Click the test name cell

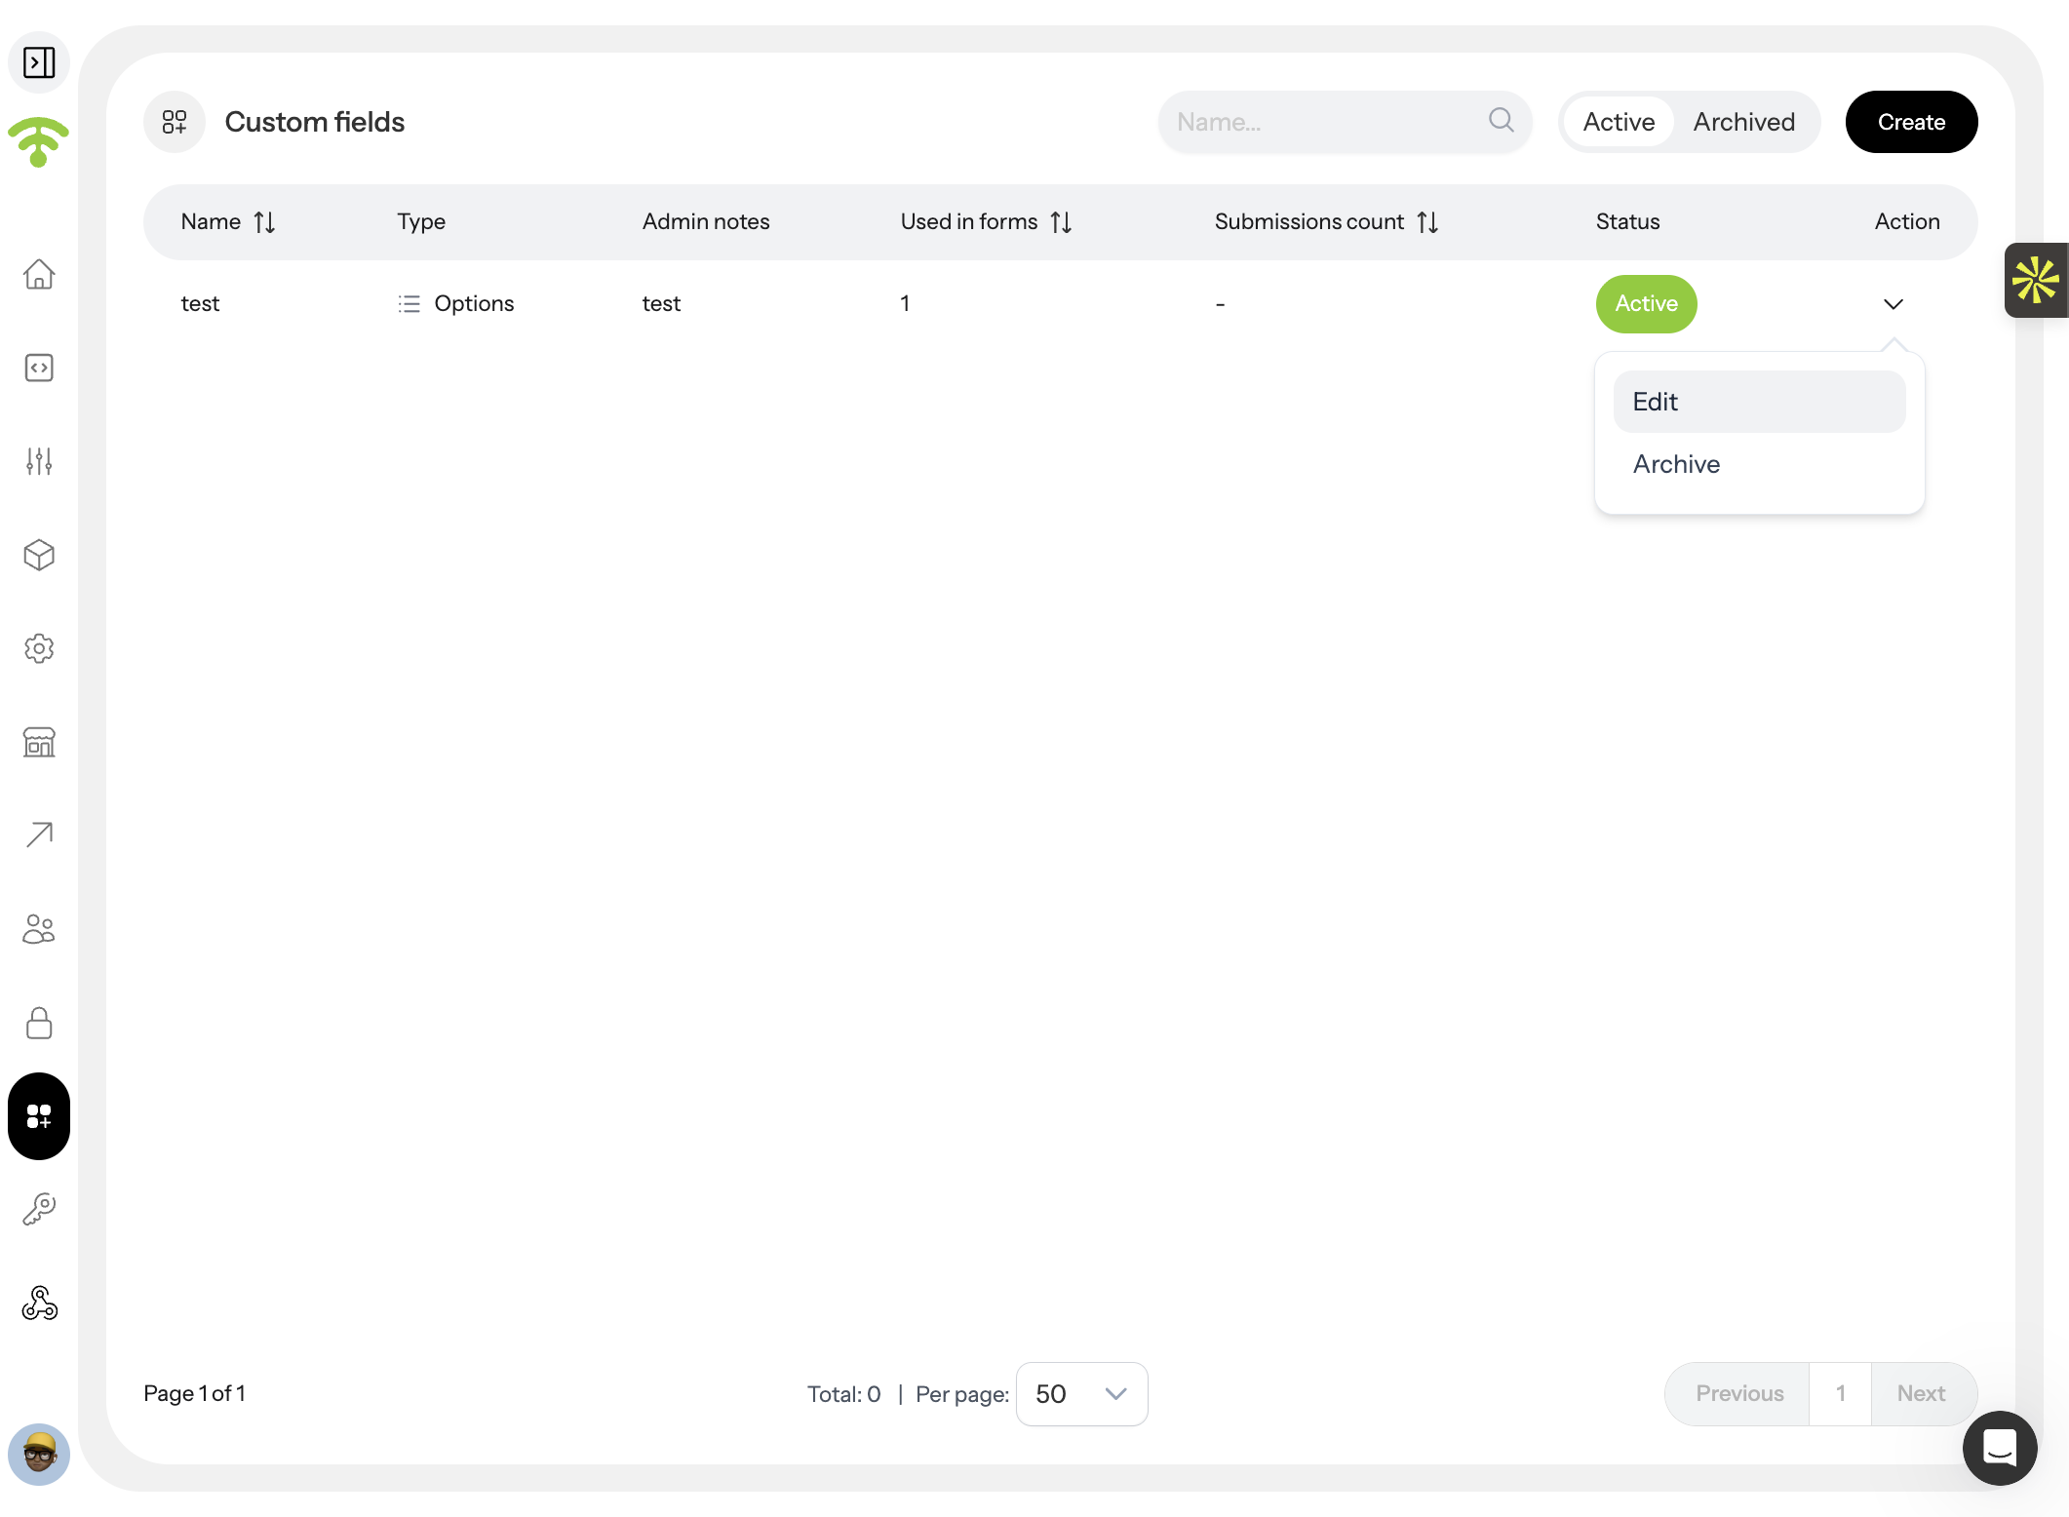pyautogui.click(x=200, y=304)
